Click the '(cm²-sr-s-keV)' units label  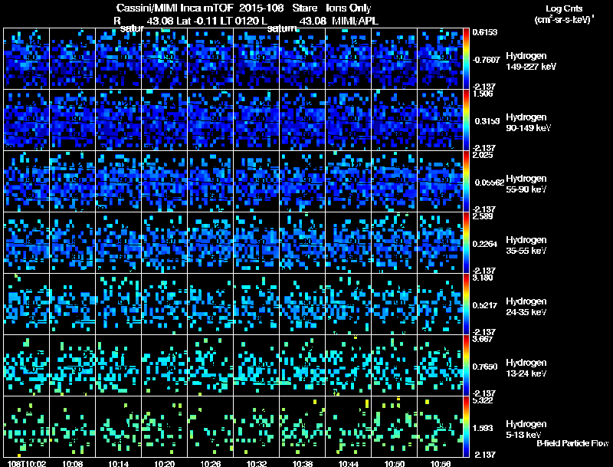click(562, 20)
